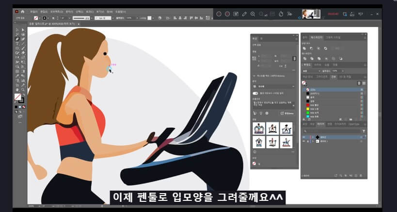Open the type dropdown in Text to Vector

point(274,87)
